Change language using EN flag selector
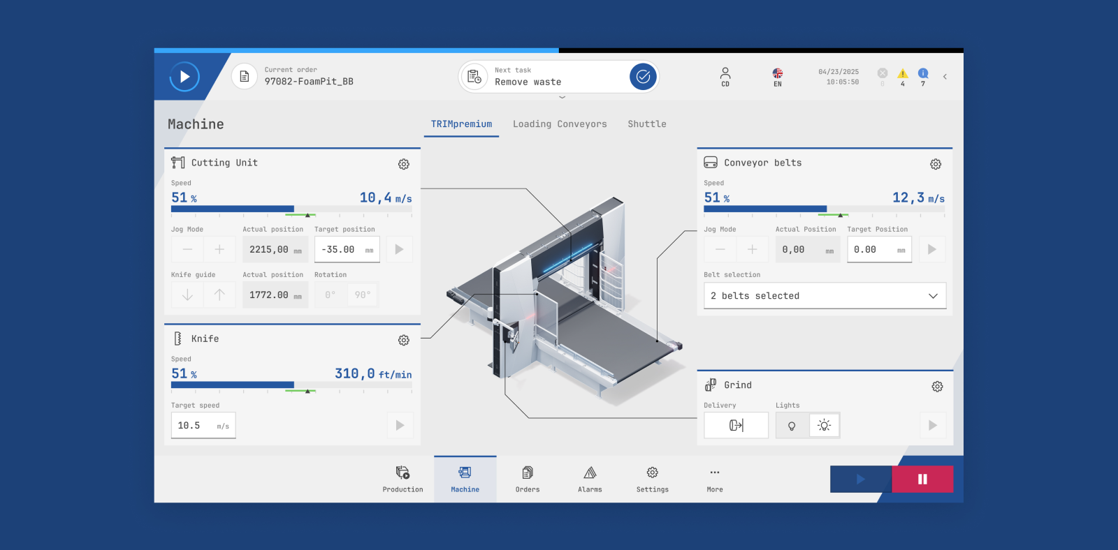The height and width of the screenshot is (550, 1118). click(x=778, y=76)
